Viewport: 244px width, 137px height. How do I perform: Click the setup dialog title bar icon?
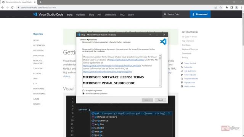point(79,35)
